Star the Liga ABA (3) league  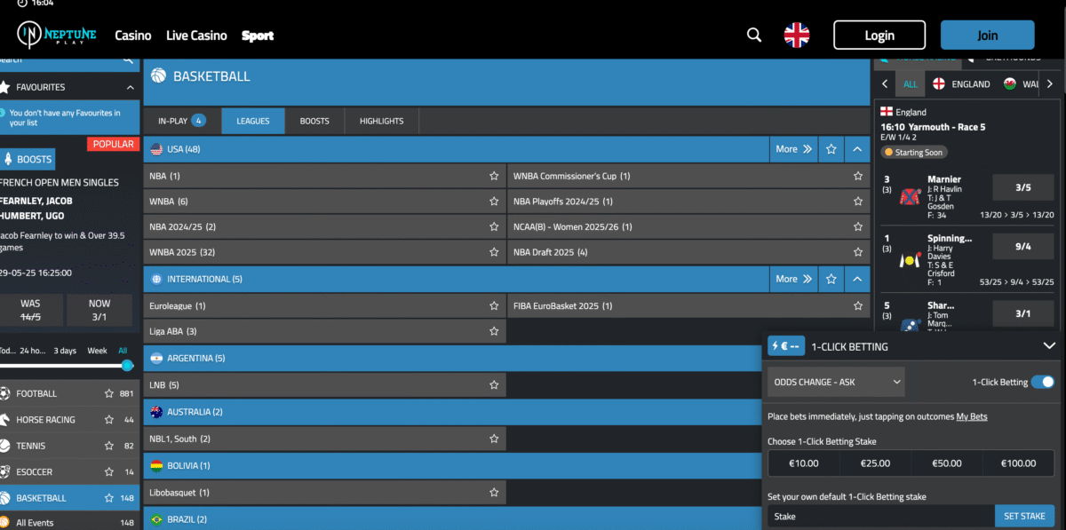(x=494, y=331)
